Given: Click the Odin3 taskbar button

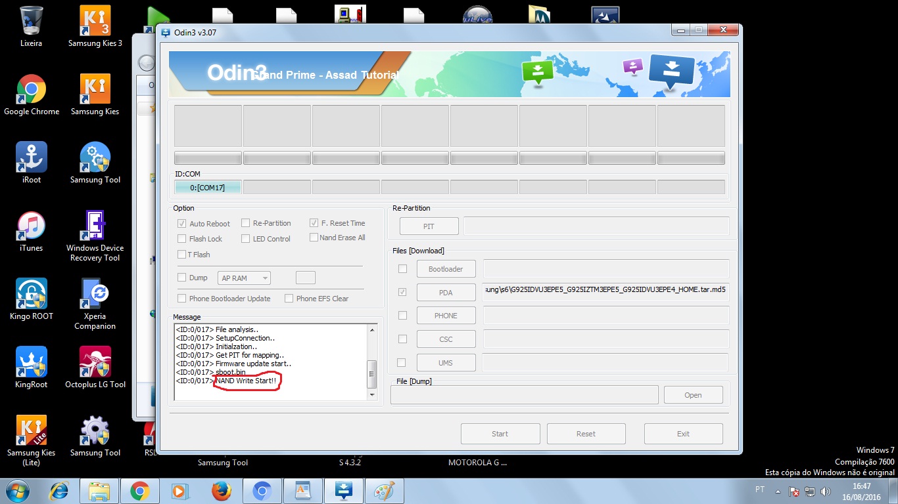Looking at the screenshot, I should pos(343,491).
